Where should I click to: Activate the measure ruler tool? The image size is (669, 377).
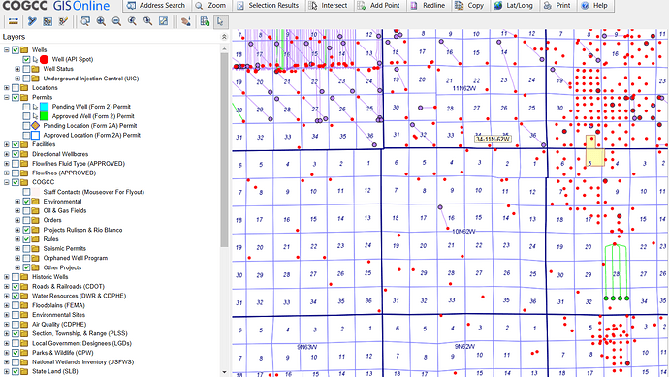click(x=14, y=21)
